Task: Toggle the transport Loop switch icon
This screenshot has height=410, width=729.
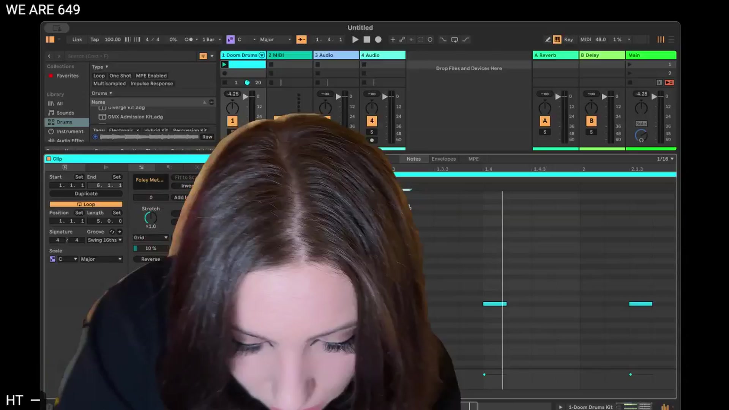Action: pos(454,39)
